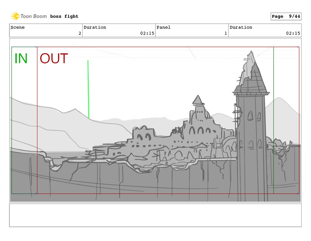Click the 'Panel' header label
The height and width of the screenshot is (241, 311).
163,27
